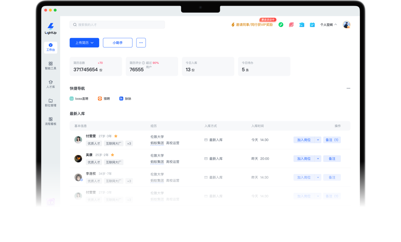Open 职位管理 in the sidebar
The height and width of the screenshot is (242, 401).
pyautogui.click(x=50, y=102)
